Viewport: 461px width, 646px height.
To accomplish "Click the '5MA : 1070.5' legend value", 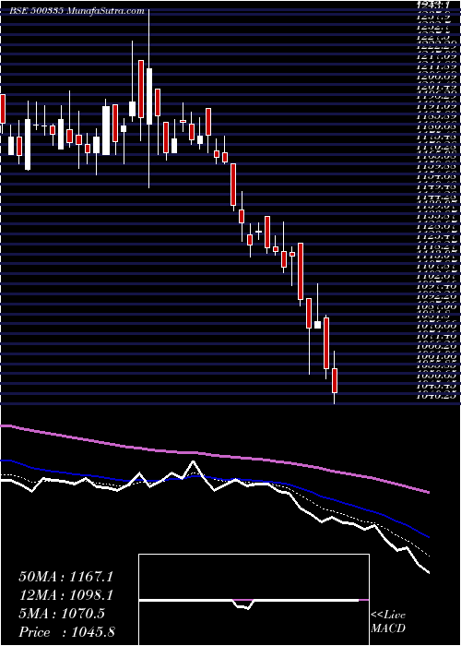I will (62, 614).
